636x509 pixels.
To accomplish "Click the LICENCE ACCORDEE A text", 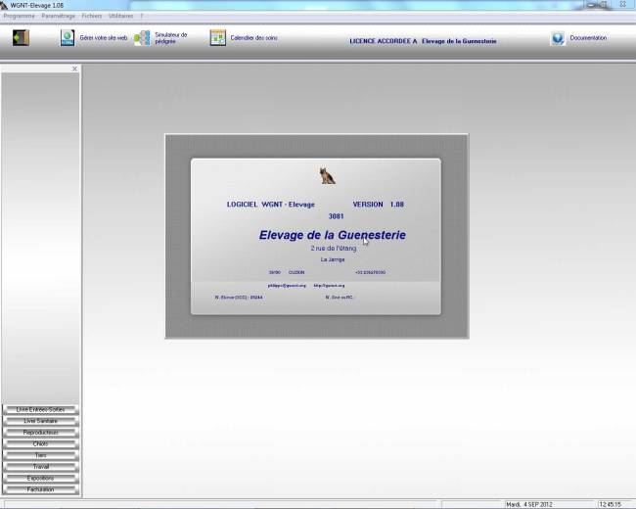I will (384, 41).
